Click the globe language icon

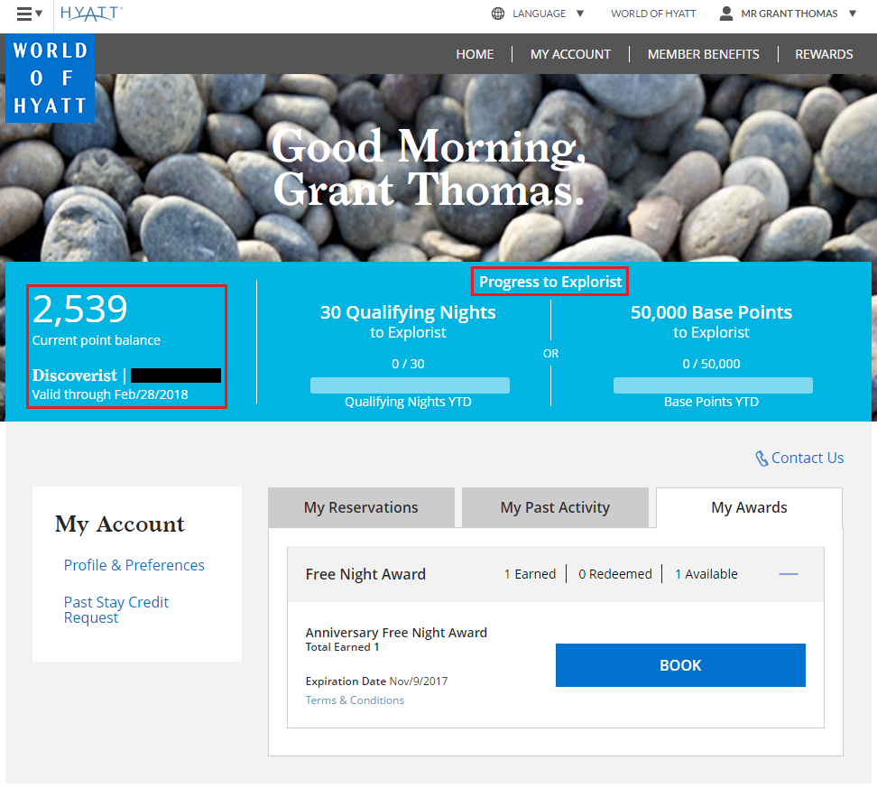[498, 14]
